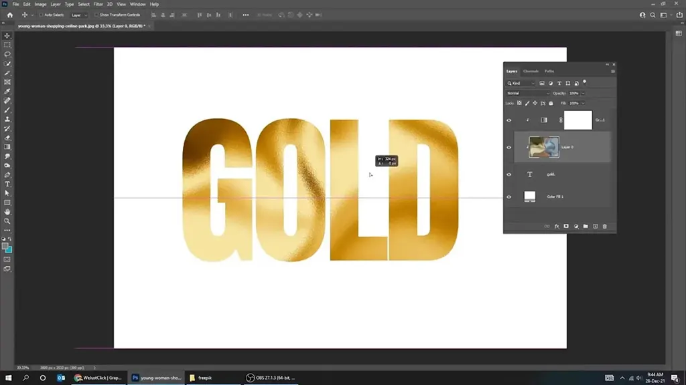Open the Opacity slider dropdown arrow
The height and width of the screenshot is (385, 686).
[583, 94]
